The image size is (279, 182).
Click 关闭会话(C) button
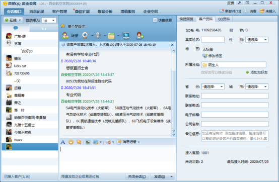coord(137,176)
